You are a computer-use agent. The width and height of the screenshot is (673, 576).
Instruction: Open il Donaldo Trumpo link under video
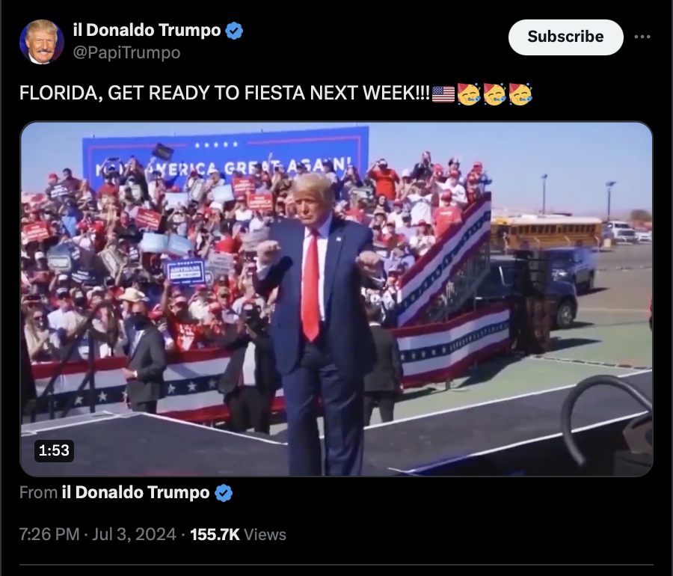pyautogui.click(x=135, y=492)
